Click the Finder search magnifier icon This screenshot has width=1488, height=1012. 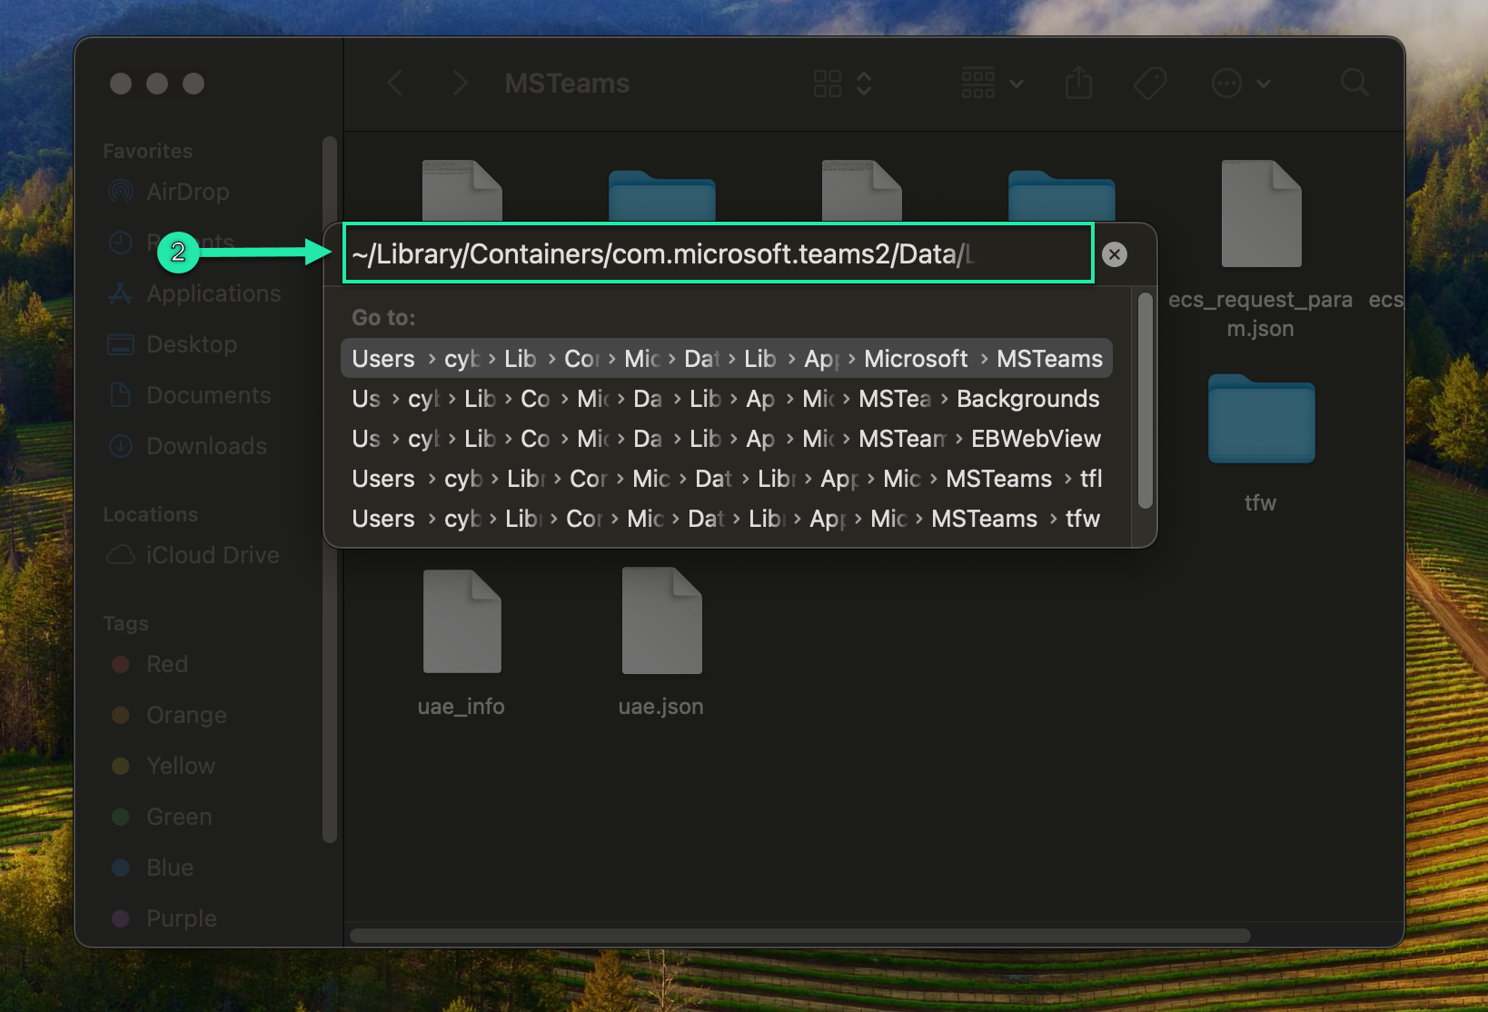point(1354,84)
